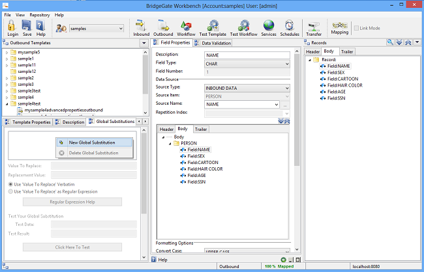Open the Source Name NAME dropdown
The height and width of the screenshot is (272, 424).
(x=277, y=104)
